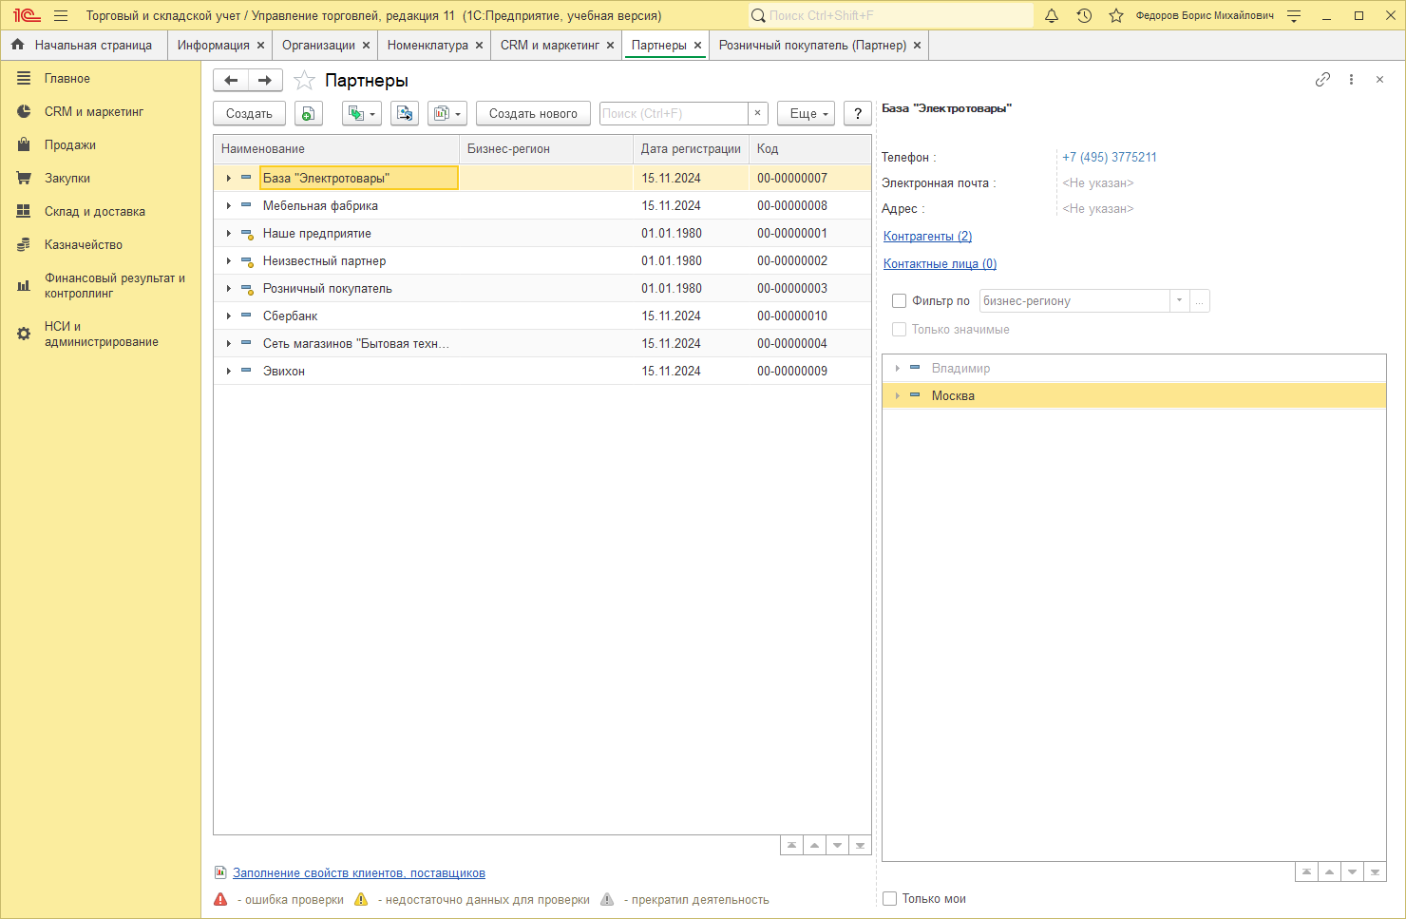The image size is (1406, 919).
Task: Copy partner using green document icon
Action: pos(309,113)
